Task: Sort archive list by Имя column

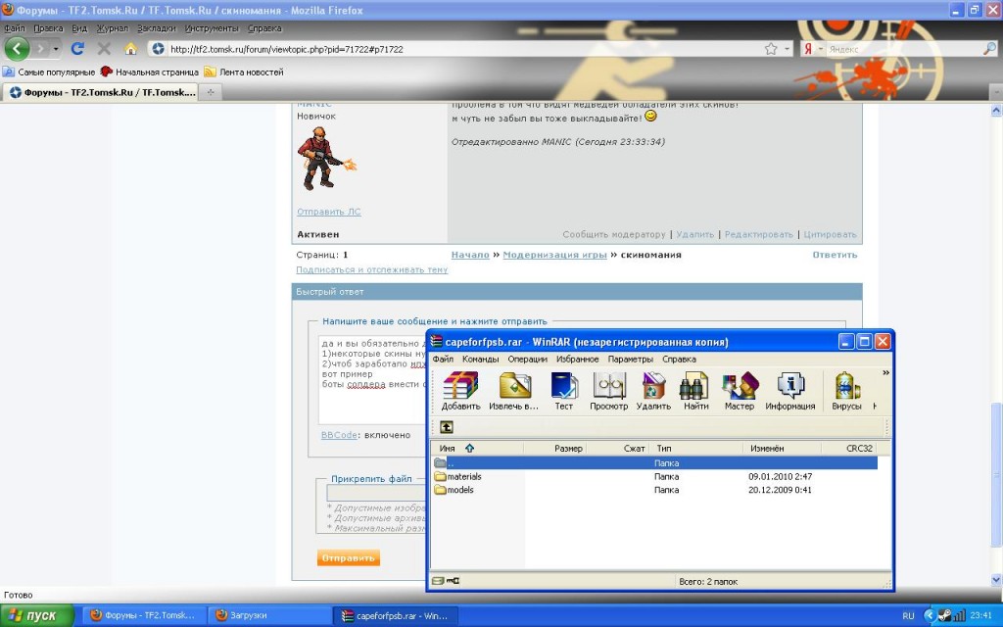Action: coord(477,449)
